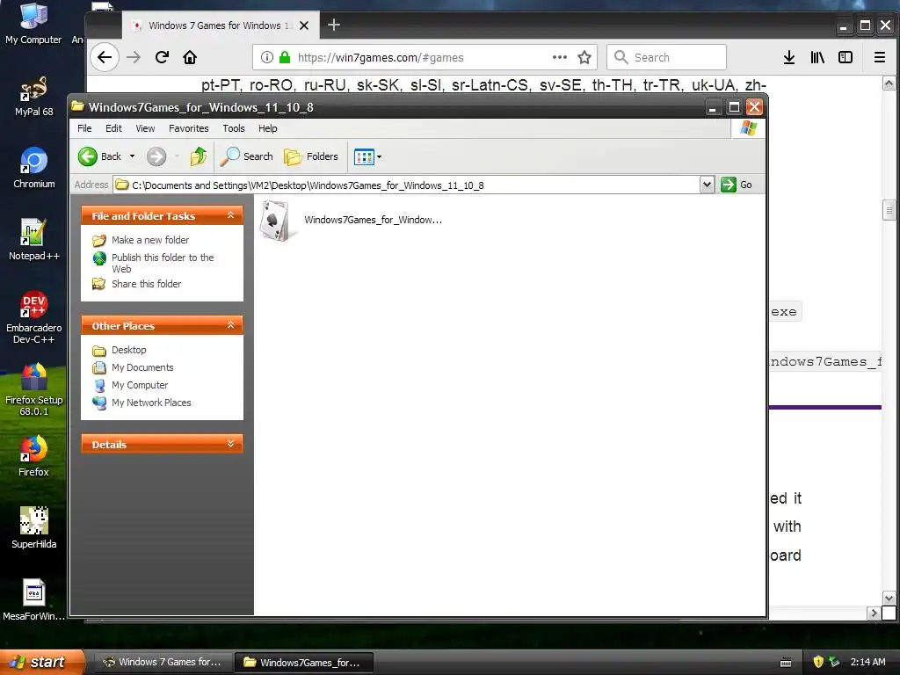The height and width of the screenshot is (675, 900).
Task: Open the Help menu in Explorer
Action: pyautogui.click(x=267, y=128)
